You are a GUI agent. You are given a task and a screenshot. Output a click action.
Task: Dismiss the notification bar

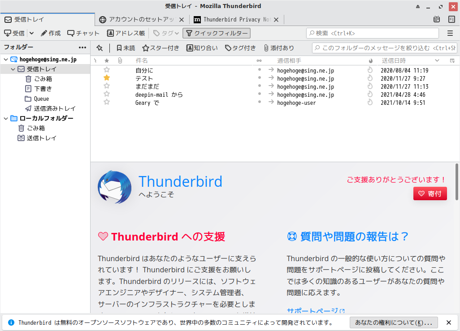click(448, 322)
